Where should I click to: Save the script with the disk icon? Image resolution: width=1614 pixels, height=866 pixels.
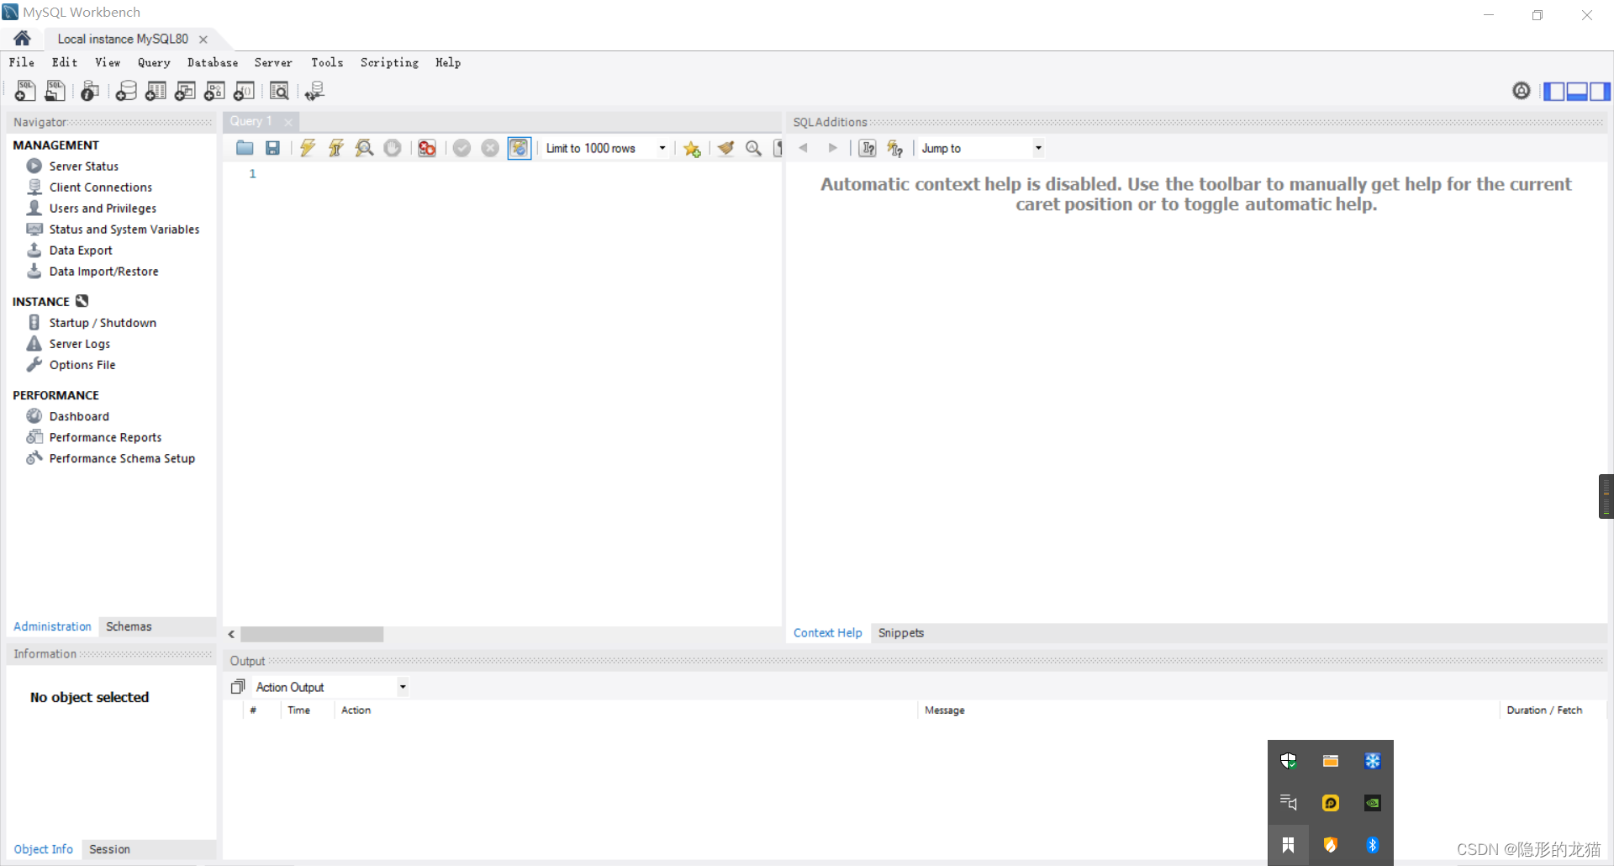(x=272, y=148)
